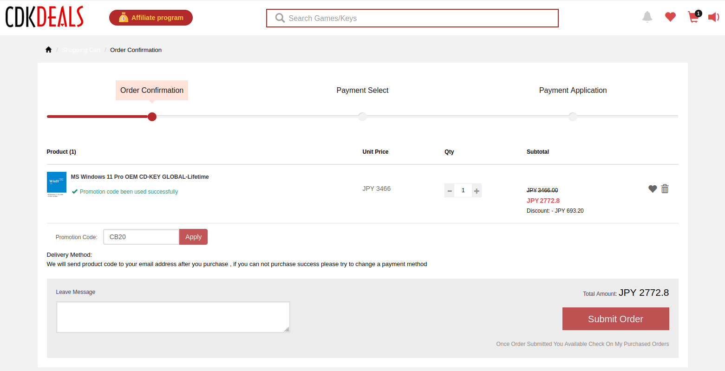Click the 'Promotion Code:' label

point(77,237)
